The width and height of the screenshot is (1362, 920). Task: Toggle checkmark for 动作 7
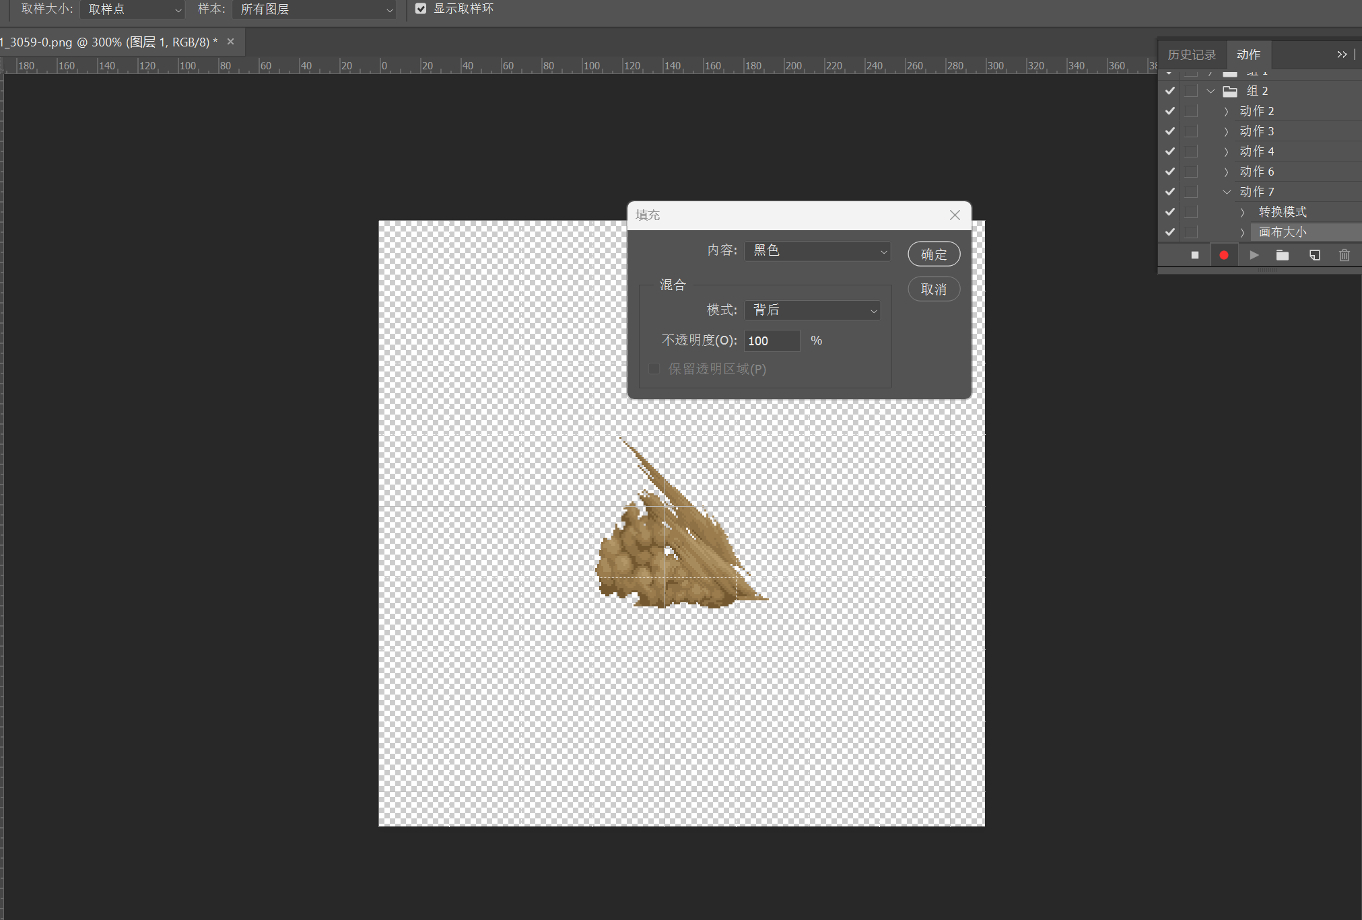1170,192
